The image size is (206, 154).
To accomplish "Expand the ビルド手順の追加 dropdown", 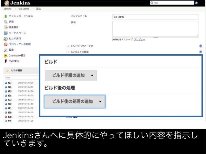I will click(x=71, y=76).
